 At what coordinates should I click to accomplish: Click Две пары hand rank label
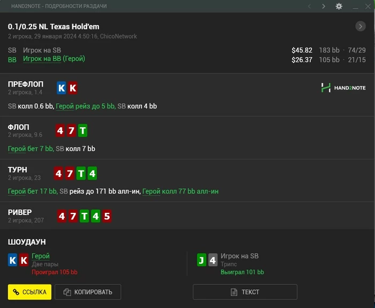45,264
